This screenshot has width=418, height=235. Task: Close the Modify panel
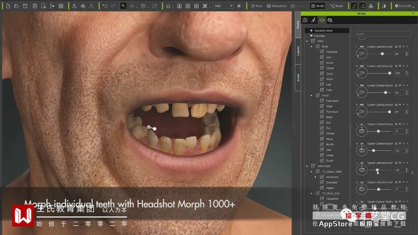[413, 14]
